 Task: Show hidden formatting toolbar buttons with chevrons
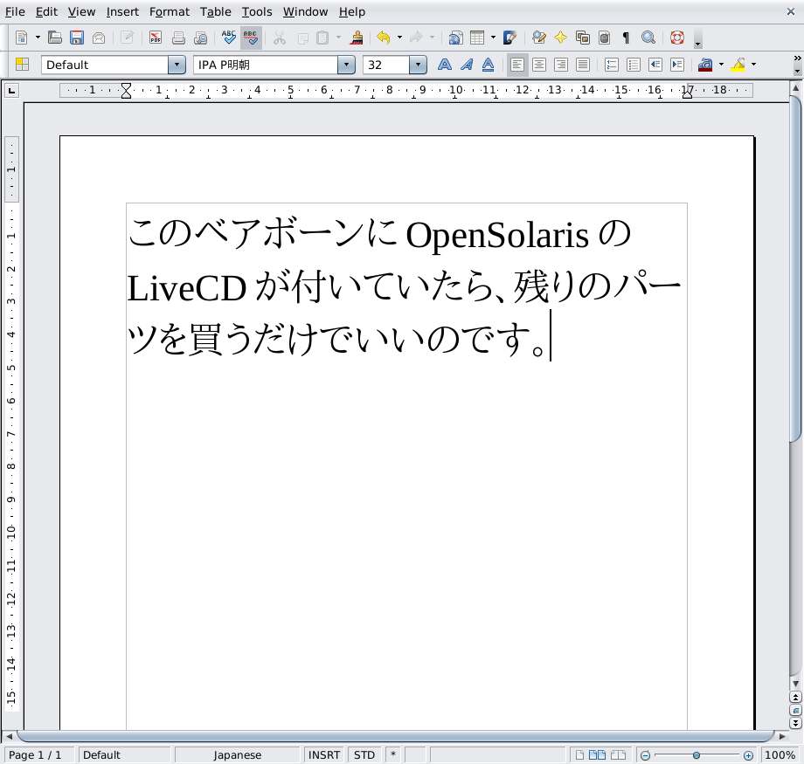coord(797,58)
